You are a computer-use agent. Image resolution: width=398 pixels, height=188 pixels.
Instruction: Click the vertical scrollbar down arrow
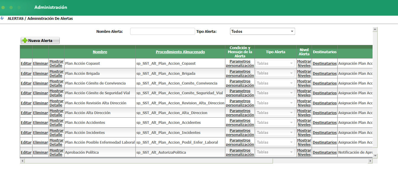pyautogui.click(x=375, y=155)
